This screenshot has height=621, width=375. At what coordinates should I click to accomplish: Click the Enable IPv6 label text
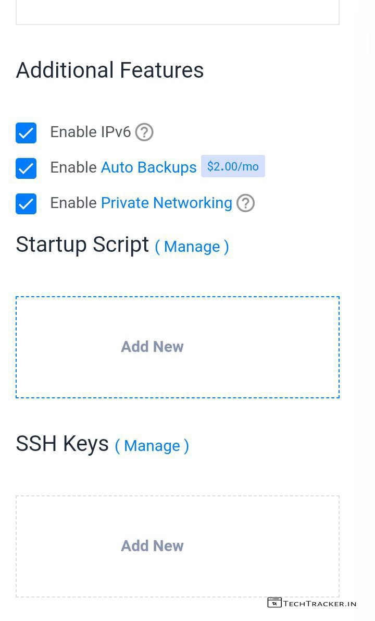click(x=90, y=132)
